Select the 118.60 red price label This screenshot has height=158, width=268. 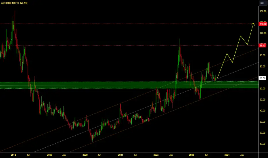(x=263, y=24)
